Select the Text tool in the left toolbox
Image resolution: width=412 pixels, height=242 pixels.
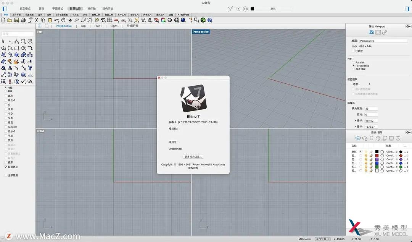pyautogui.click(x=30, y=68)
